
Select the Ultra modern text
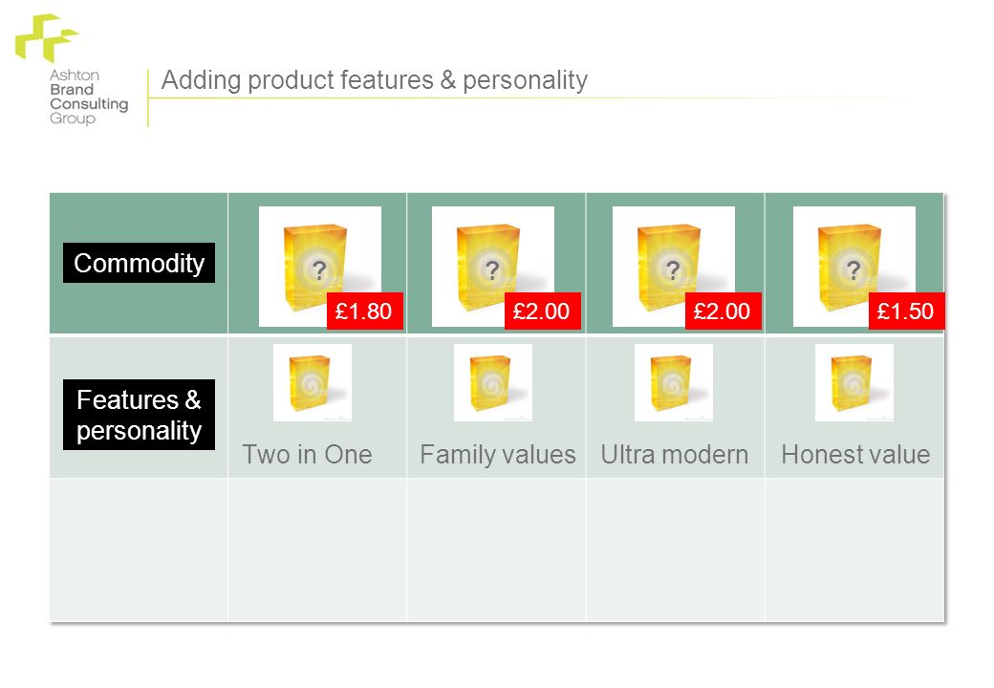click(675, 454)
